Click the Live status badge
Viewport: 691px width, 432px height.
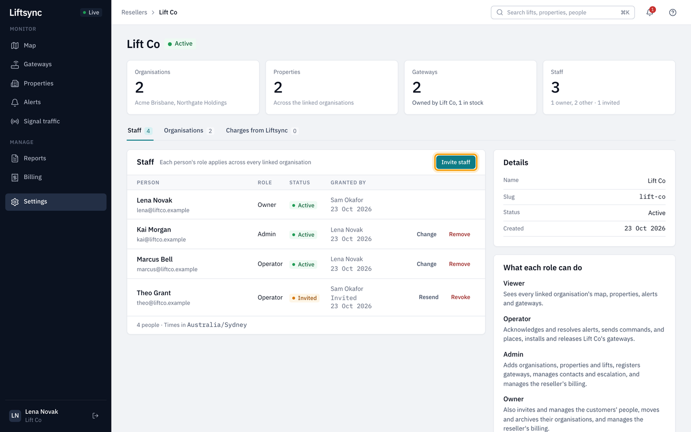(x=91, y=12)
